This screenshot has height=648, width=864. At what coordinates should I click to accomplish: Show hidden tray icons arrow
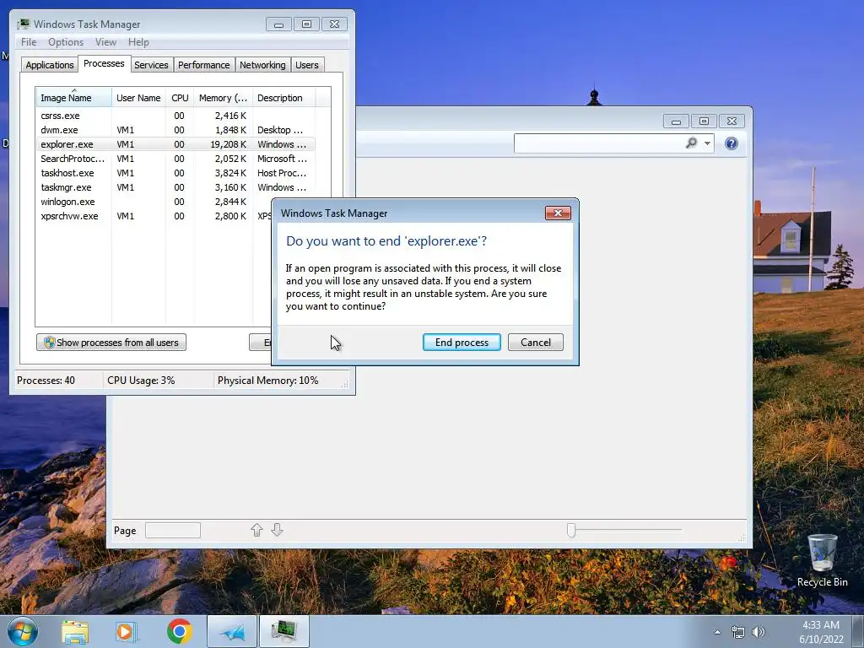point(717,632)
